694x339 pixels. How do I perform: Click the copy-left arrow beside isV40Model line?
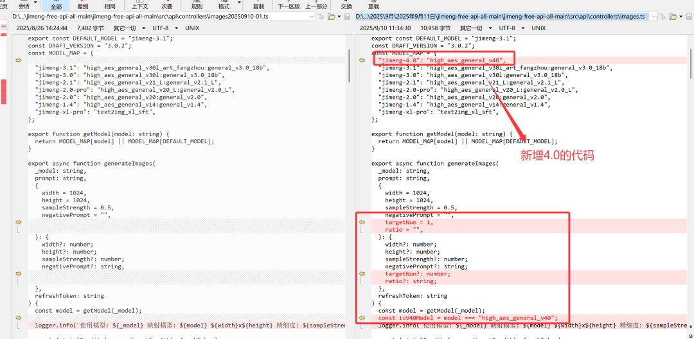coord(362,317)
